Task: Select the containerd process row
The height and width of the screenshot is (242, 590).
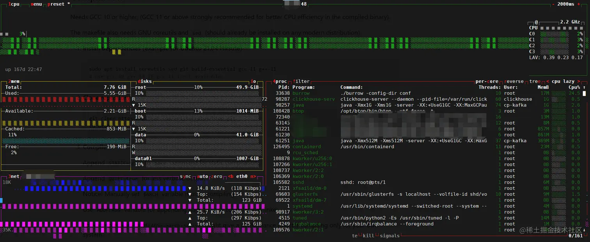Action: [427, 147]
